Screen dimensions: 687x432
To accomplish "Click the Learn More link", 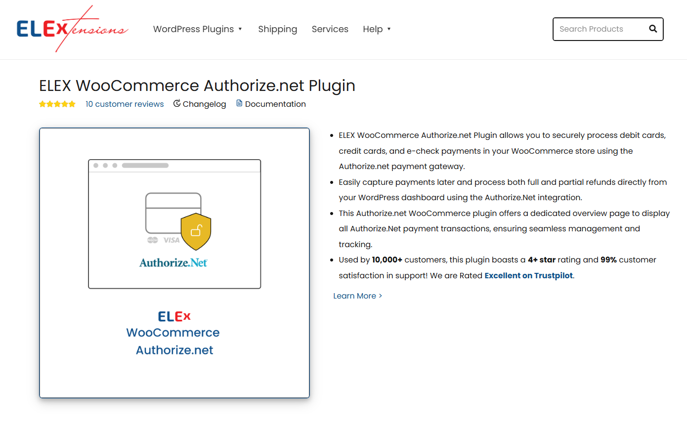I will pyautogui.click(x=358, y=296).
